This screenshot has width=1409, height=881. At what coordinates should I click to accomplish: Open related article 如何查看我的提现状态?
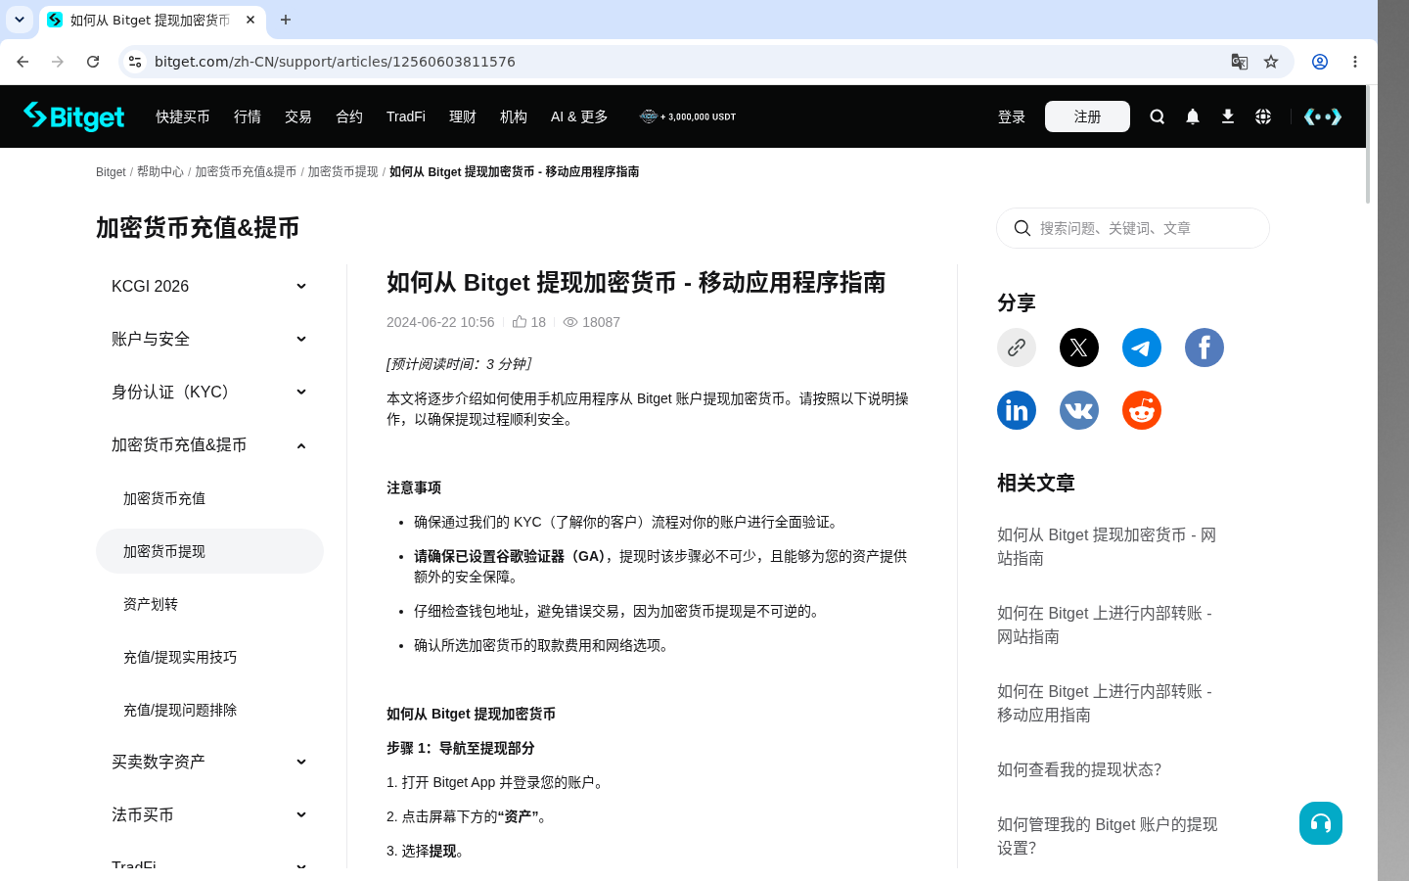[1079, 769]
